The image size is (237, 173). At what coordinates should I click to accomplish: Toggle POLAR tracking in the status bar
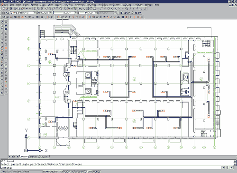(67, 172)
